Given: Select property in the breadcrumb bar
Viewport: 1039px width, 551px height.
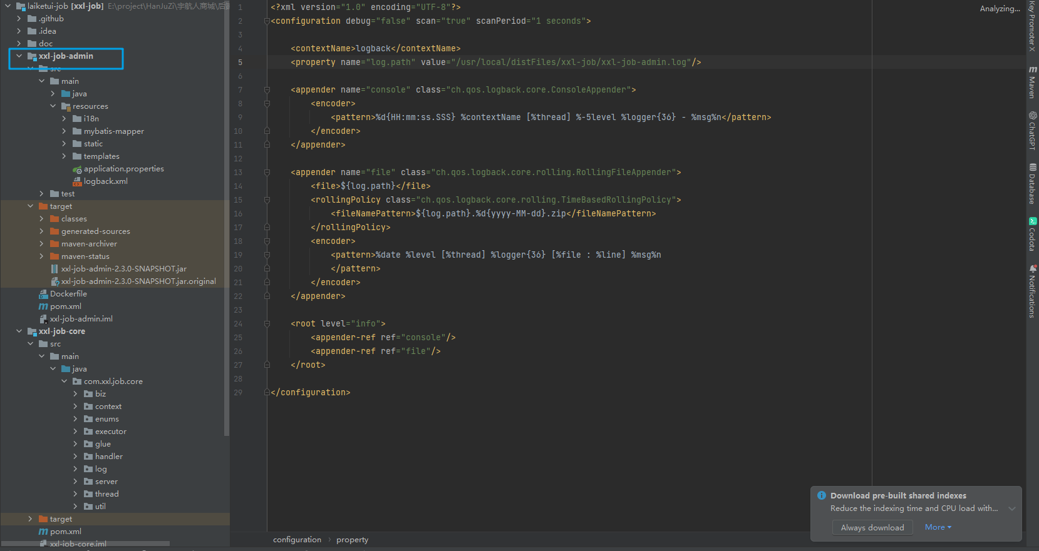Looking at the screenshot, I should (x=352, y=540).
